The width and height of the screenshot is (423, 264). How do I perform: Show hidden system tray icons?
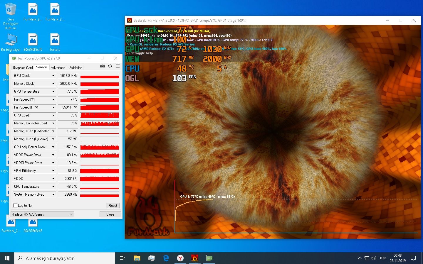[360, 258]
